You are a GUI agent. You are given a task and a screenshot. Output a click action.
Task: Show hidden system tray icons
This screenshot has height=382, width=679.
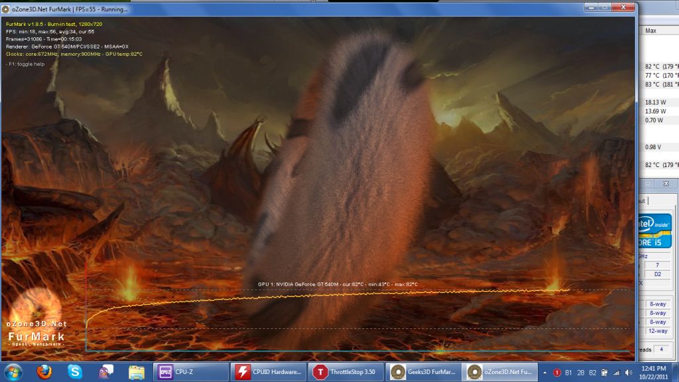coord(545,373)
